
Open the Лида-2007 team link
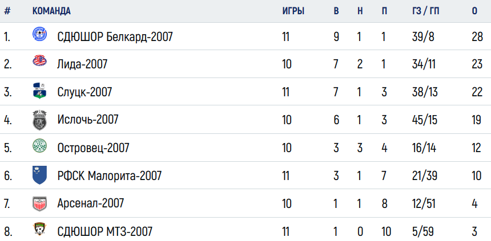point(82,64)
